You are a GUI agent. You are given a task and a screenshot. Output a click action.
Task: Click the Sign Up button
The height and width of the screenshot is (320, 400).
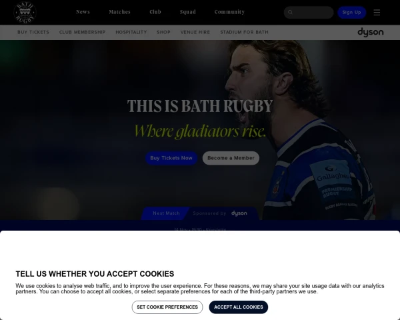tap(351, 12)
